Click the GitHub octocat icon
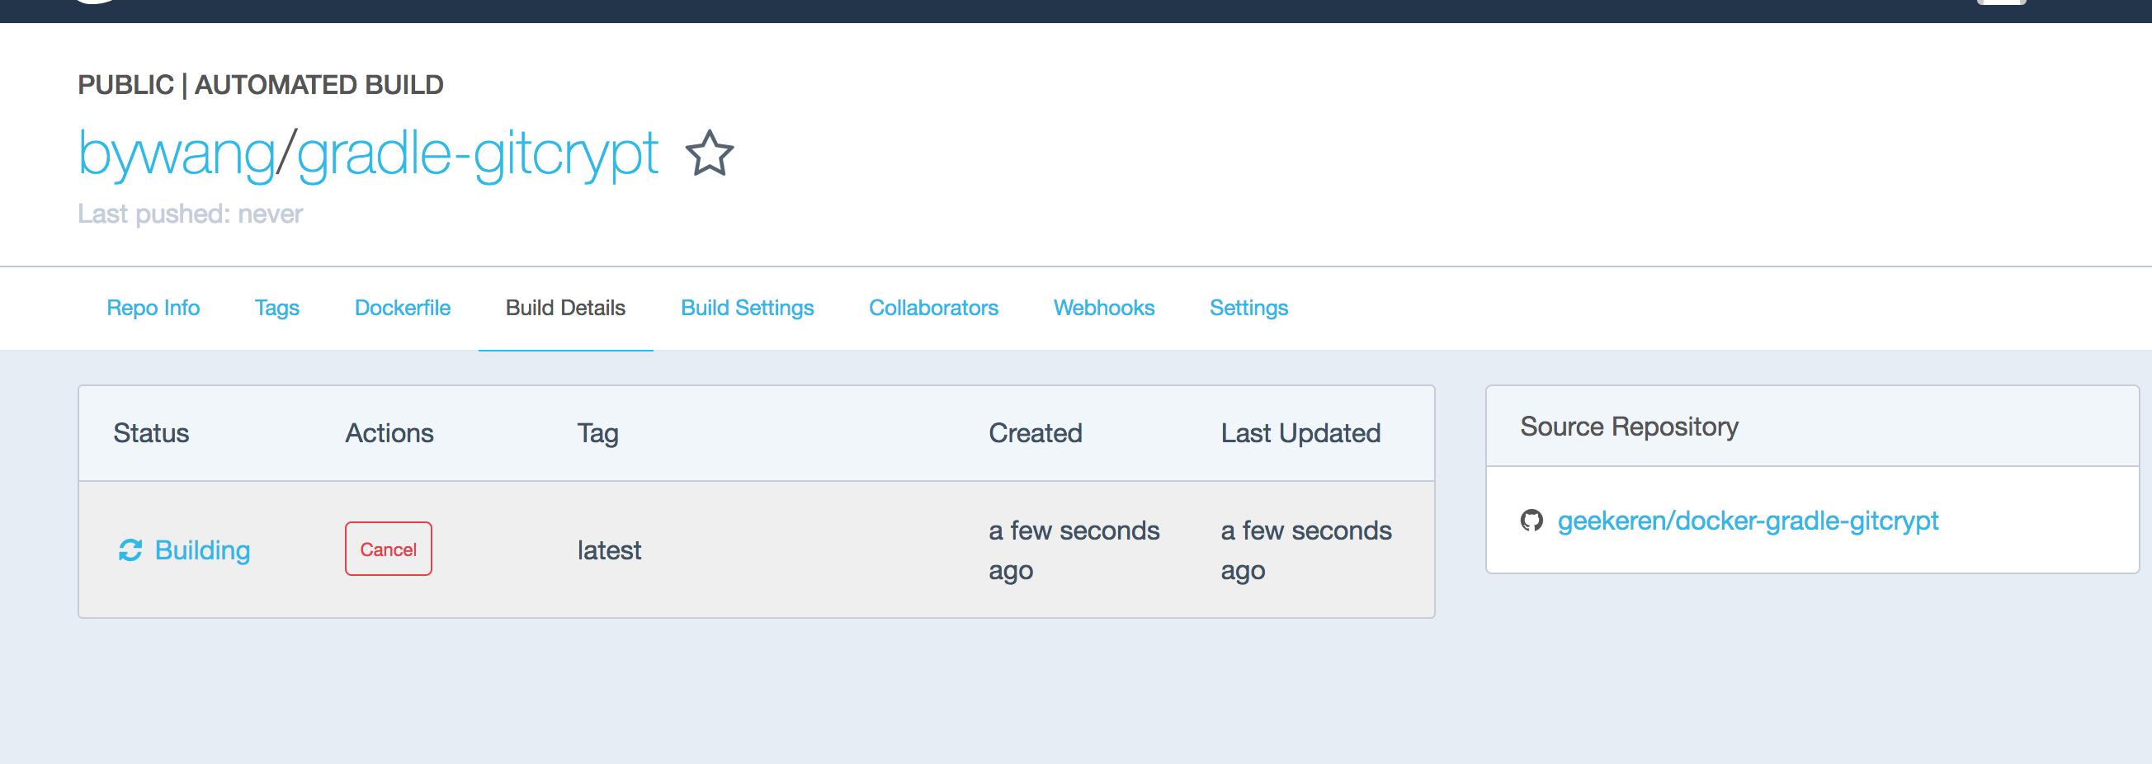Viewport: 2152px width, 764px height. tap(1531, 521)
